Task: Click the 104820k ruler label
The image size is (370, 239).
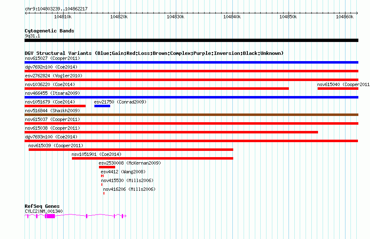Action: tap(119, 17)
